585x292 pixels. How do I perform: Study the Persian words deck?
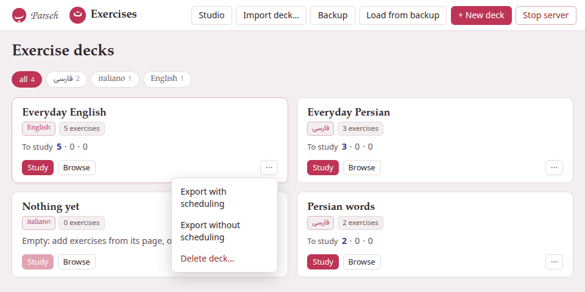(323, 262)
